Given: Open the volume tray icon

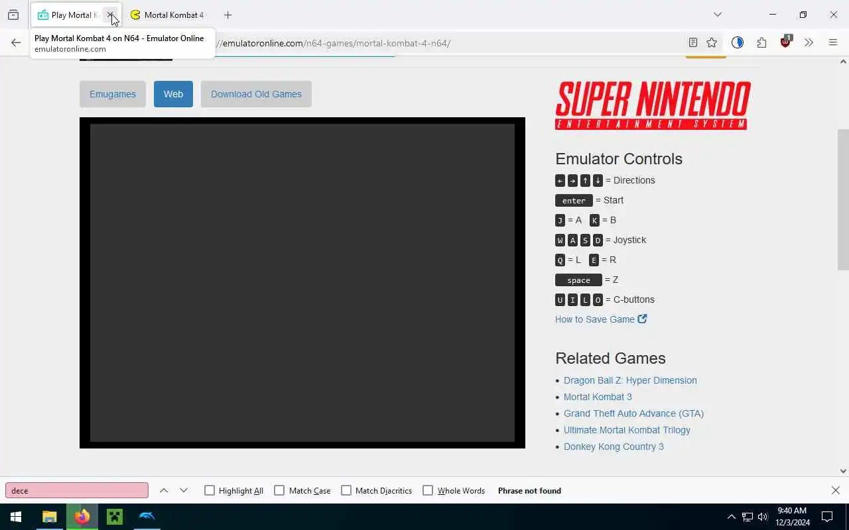Looking at the screenshot, I should coord(763,517).
